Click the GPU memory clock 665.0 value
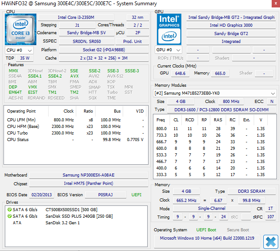The width and height of the screenshot is (280, 251). tap(220, 73)
